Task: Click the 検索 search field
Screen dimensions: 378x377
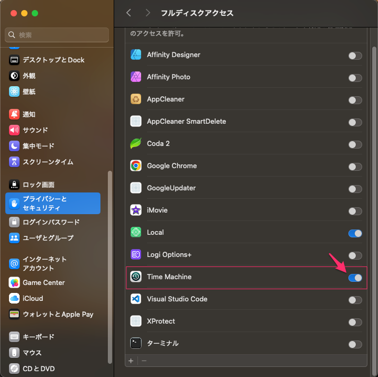Action: coord(57,35)
